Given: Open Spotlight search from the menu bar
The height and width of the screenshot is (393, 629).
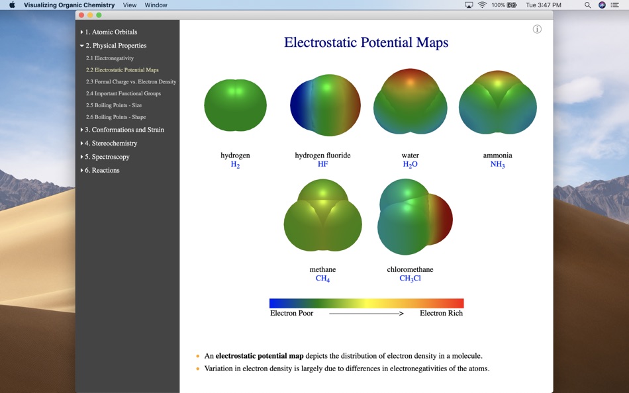Looking at the screenshot, I should coord(587,5).
